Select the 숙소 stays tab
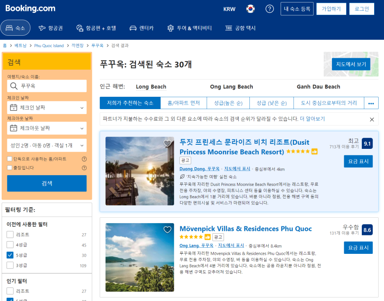This screenshot has width=384, height=301. (16, 28)
